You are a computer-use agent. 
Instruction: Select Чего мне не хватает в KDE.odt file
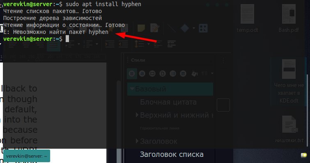289,81
